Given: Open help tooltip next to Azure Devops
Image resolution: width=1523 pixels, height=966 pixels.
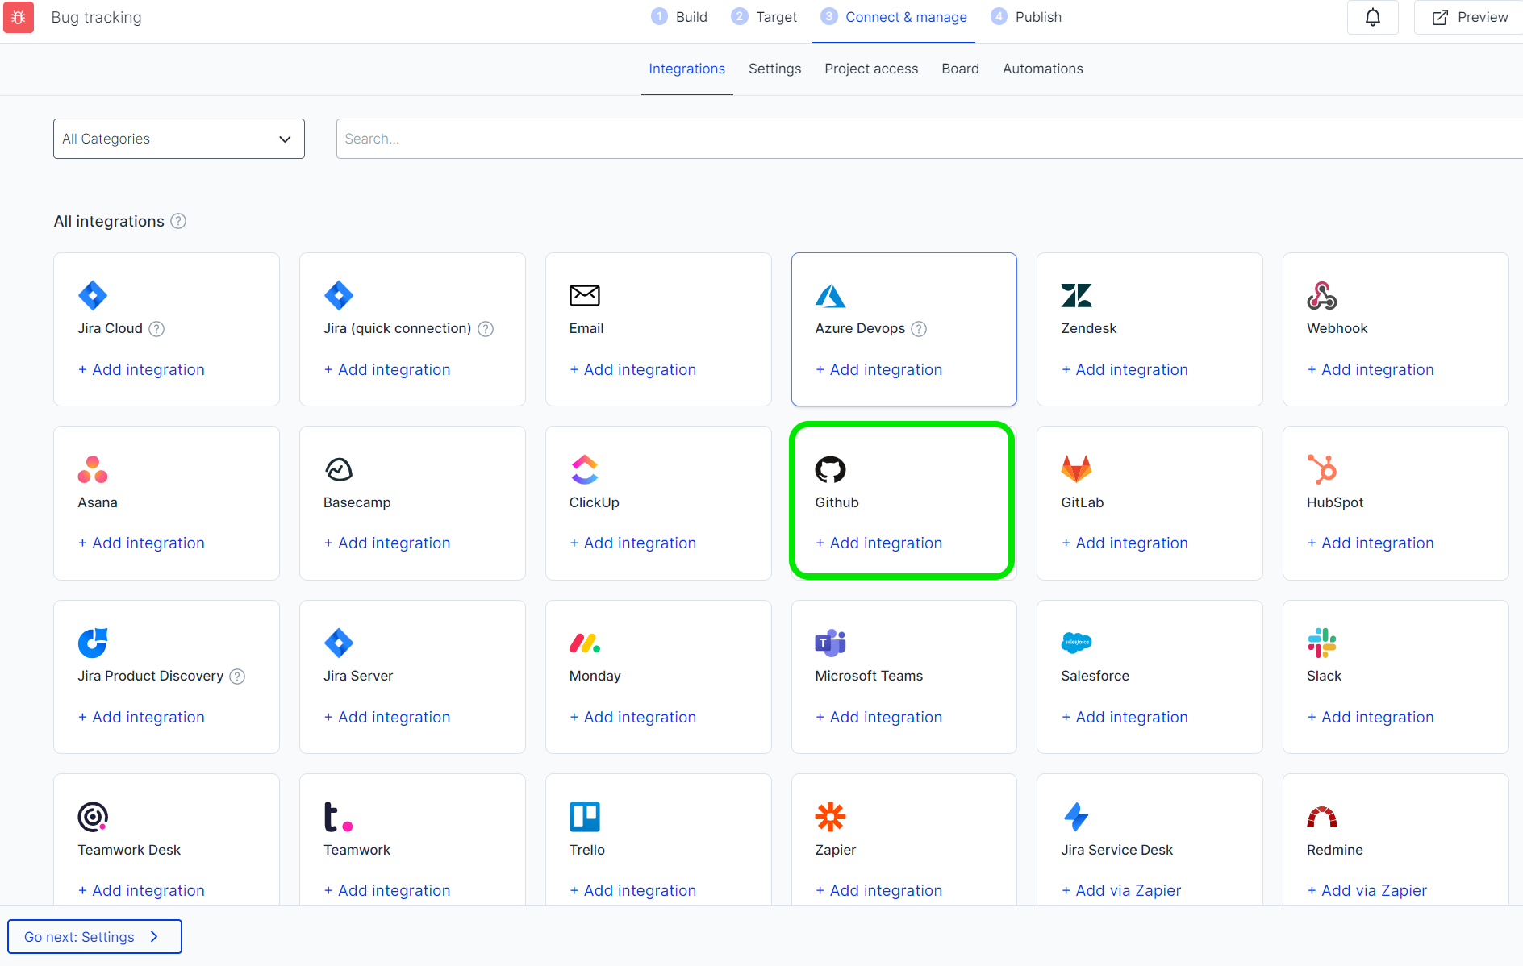Looking at the screenshot, I should coord(919,329).
